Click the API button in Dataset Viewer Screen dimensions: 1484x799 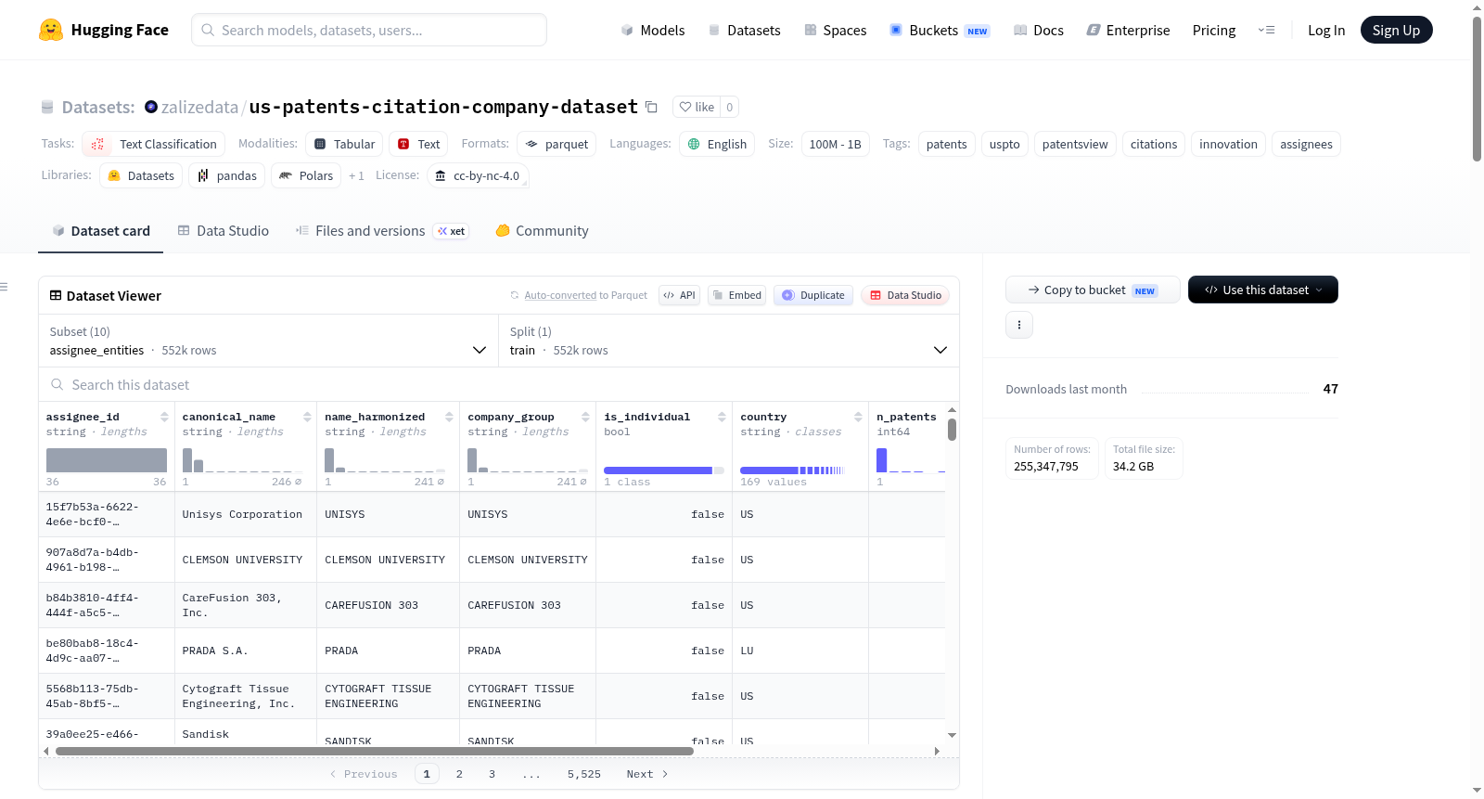pos(679,295)
